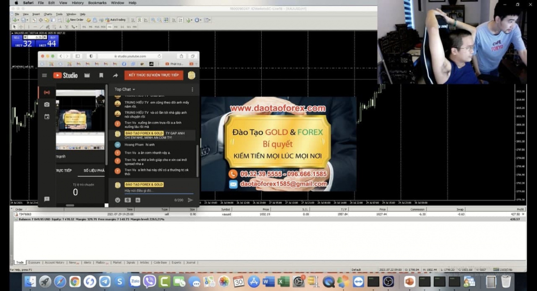Viewport: 537px width, 291px height.
Task: Open the Charts menu in MetaTrader
Action: 47,14
